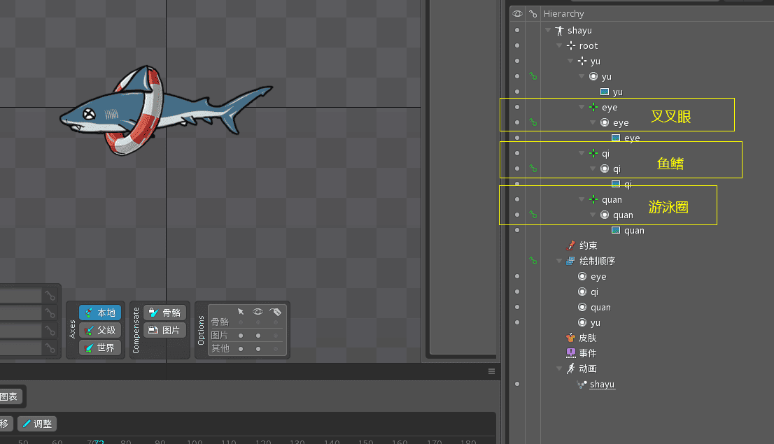
Task: Click the 调整 adjust button in timeline
Action: [37, 423]
